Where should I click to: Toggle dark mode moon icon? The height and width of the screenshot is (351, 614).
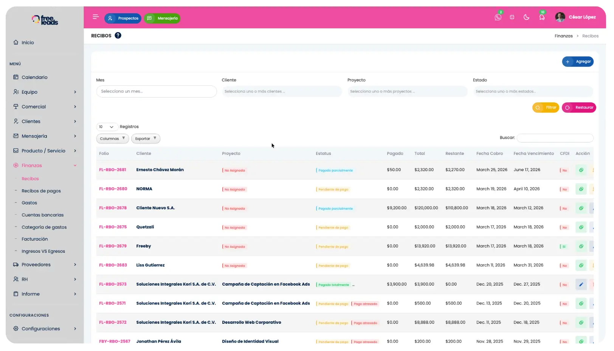point(526,17)
